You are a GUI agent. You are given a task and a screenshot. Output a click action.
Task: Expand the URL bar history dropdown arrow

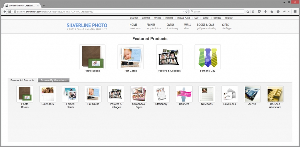(x=183, y=12)
